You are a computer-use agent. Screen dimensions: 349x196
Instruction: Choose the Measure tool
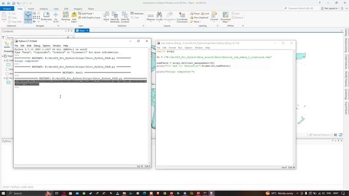pos(151,17)
